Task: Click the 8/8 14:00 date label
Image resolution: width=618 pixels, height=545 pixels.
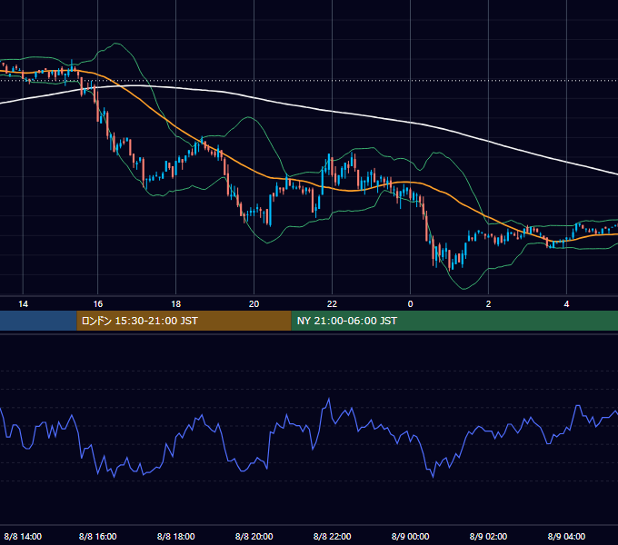Action: coord(23,536)
